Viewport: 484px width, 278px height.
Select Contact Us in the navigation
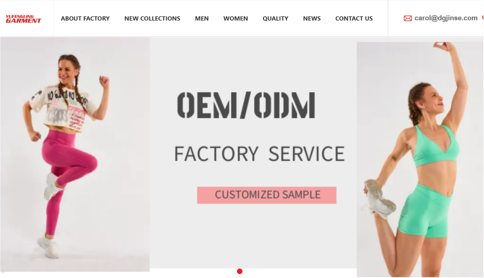(x=354, y=18)
